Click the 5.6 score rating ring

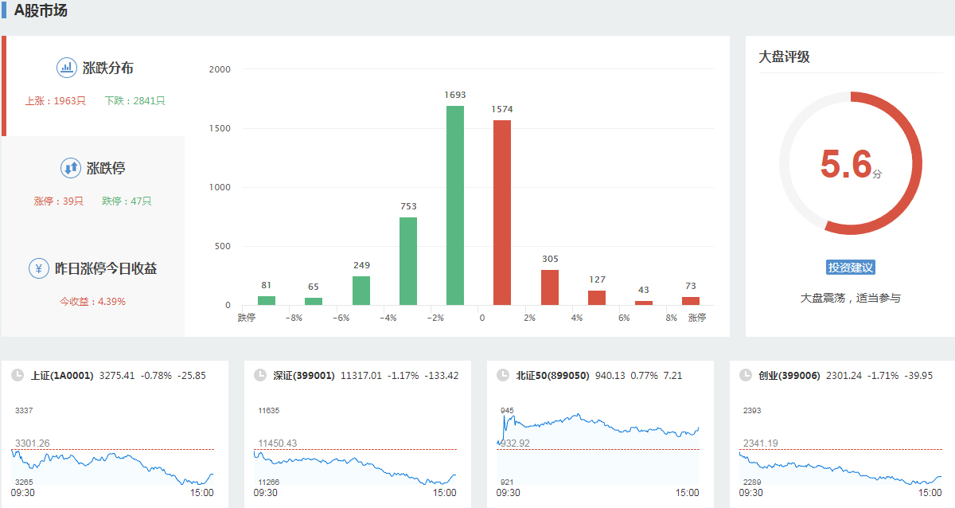pos(850,163)
